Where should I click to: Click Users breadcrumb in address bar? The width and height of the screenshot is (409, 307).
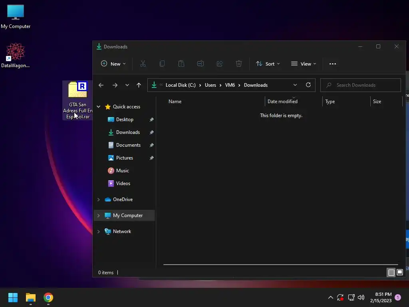point(210,85)
